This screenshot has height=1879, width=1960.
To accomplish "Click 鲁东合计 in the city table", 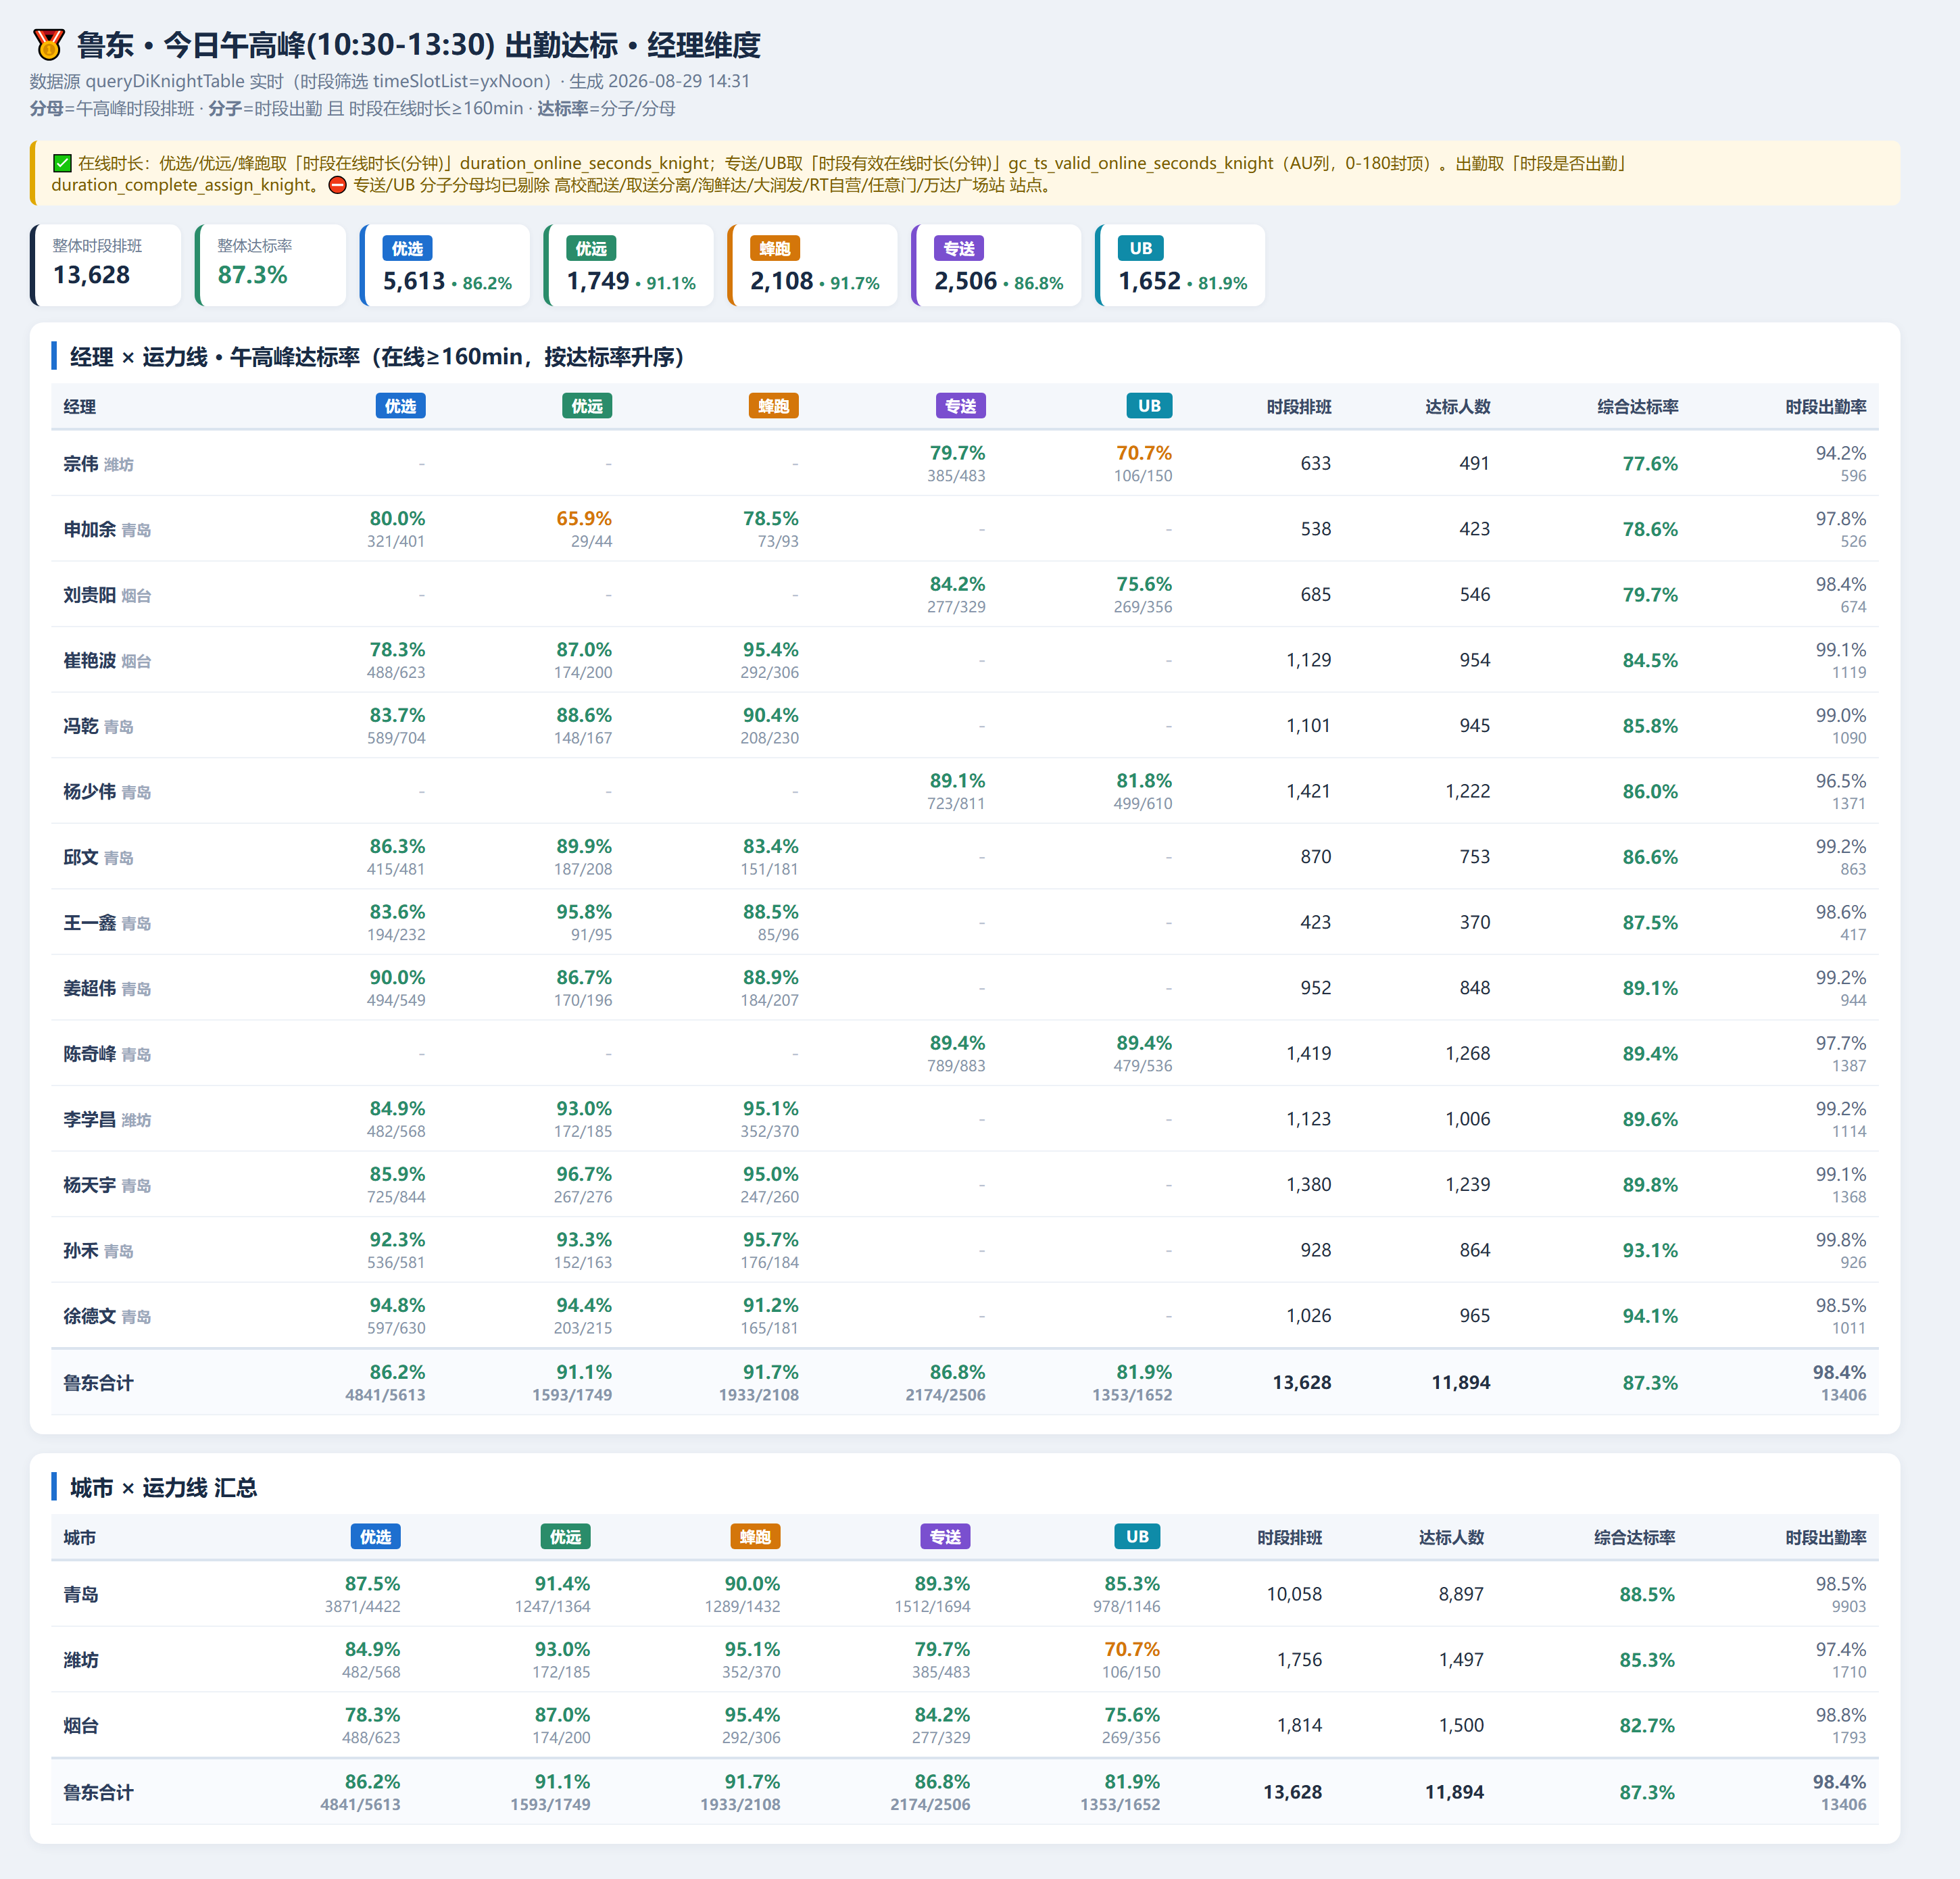I will (98, 1793).
